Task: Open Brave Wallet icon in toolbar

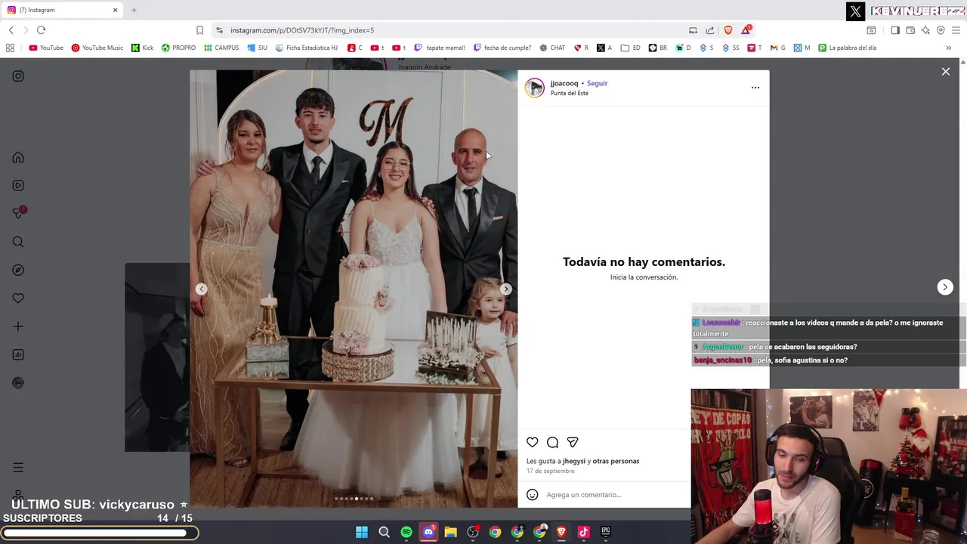Action: point(910,30)
